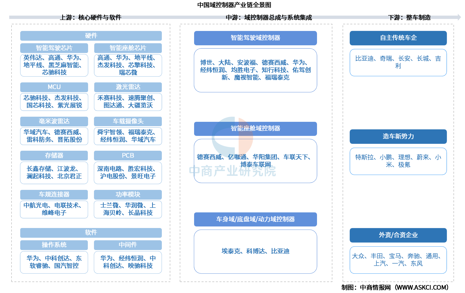Click the 智能座舱芯片 category label

128,48
